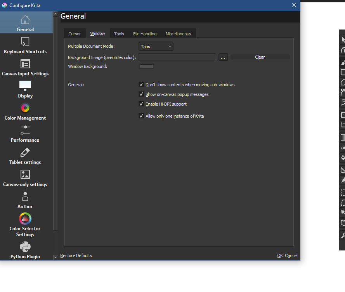Switch to Canvas-only settings

(25, 178)
